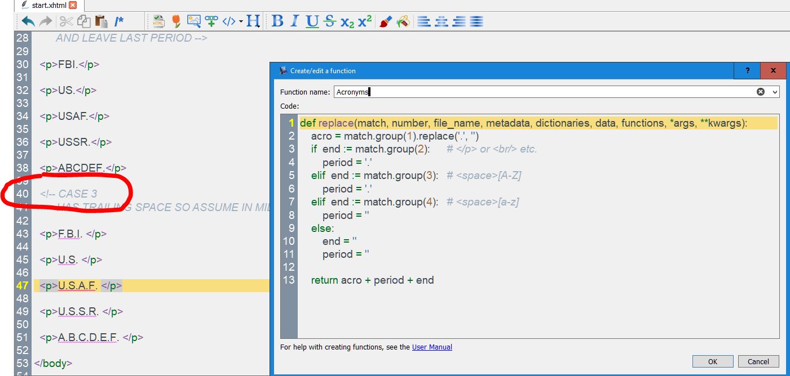This screenshot has width=790, height=376.
Task: Click the '<p>U.S. </p>' line
Action: (x=70, y=259)
